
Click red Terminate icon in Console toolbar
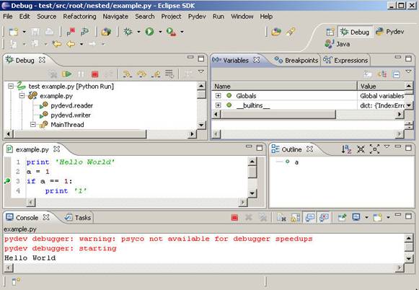[x=234, y=218]
